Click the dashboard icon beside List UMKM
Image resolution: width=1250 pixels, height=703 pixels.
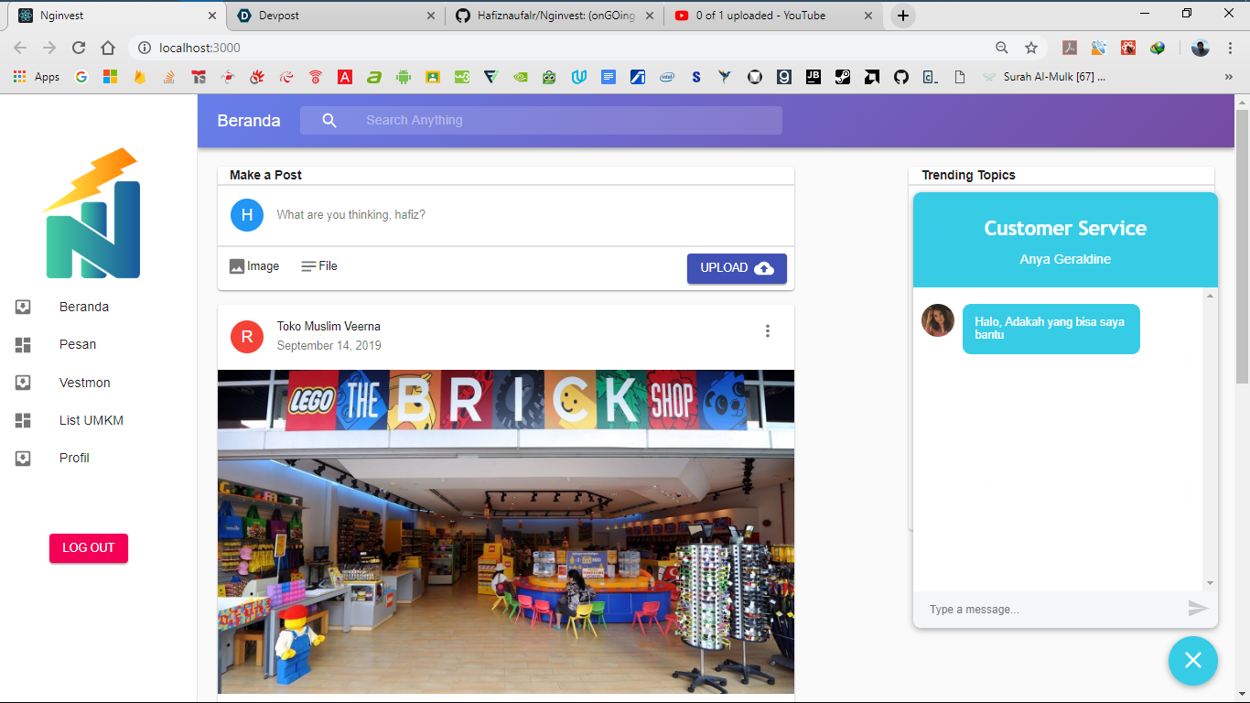point(23,420)
